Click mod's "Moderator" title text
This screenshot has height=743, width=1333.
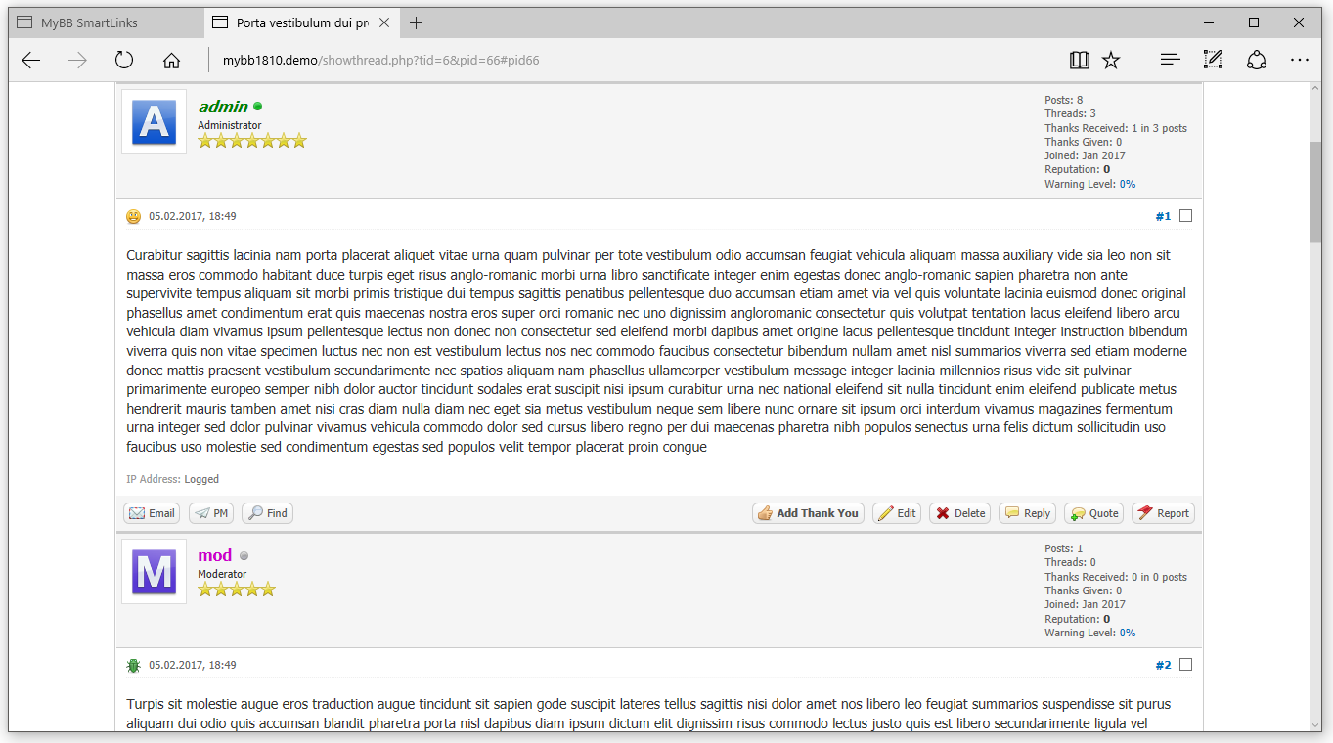point(222,574)
